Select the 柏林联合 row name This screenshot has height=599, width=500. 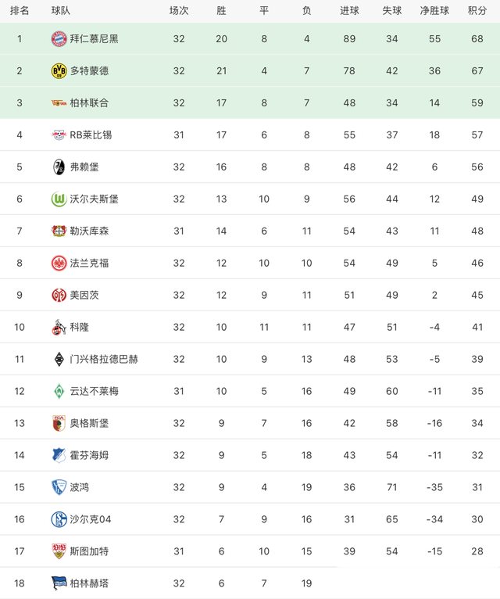(x=89, y=102)
